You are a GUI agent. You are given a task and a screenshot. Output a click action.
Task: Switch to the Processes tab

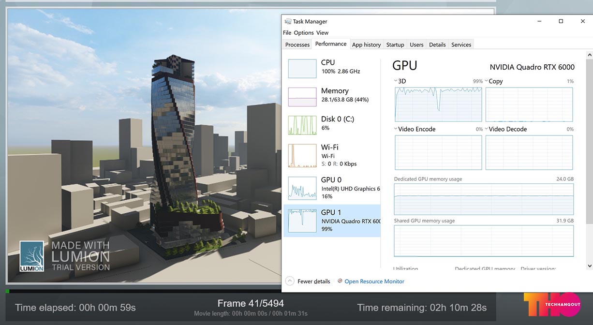click(297, 44)
